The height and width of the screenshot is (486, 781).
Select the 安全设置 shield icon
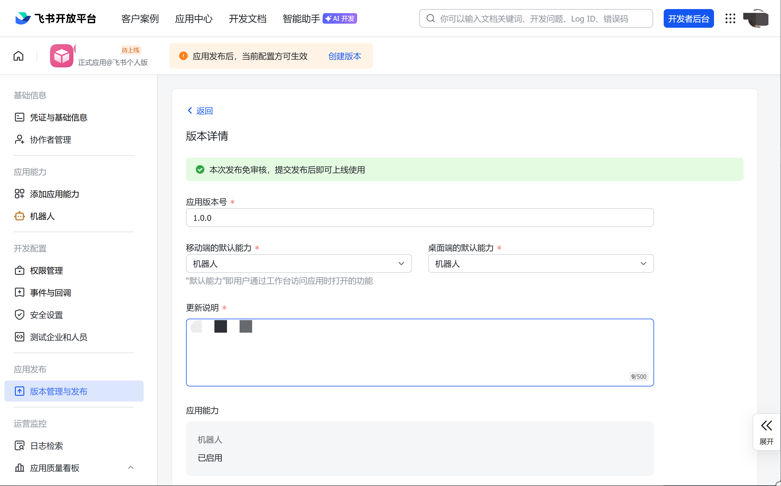(x=19, y=314)
